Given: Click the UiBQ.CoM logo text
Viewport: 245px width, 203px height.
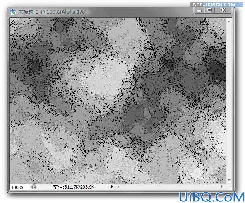Looking at the screenshot, I should pos(211,197).
